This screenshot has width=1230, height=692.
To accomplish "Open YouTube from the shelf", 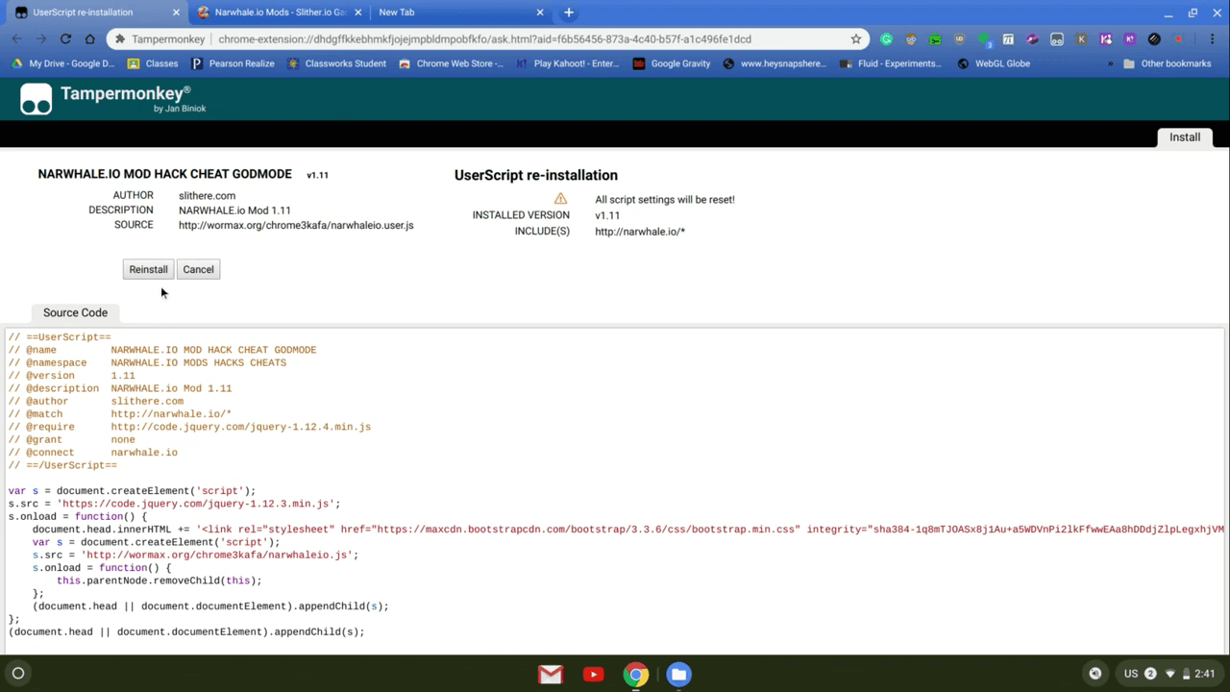I will point(593,675).
